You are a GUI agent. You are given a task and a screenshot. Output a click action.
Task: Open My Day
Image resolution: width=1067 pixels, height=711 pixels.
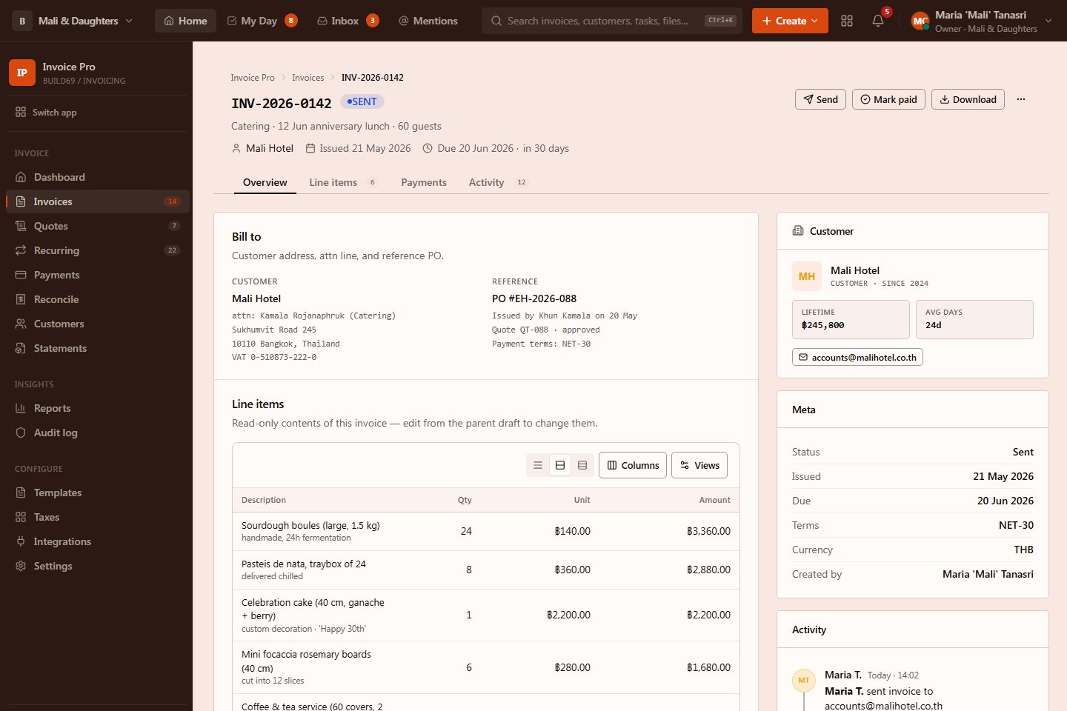262,21
